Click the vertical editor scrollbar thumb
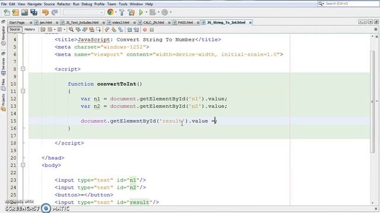Image resolution: width=380 pixels, height=213 pixels. 372,101
